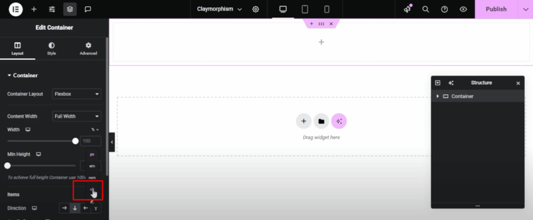Add container via top handle plus
Viewport: 533px width, 220px height.
pos(311,24)
